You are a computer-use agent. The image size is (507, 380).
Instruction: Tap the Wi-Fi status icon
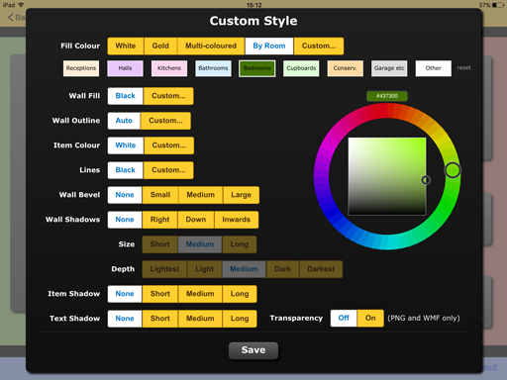click(21, 5)
